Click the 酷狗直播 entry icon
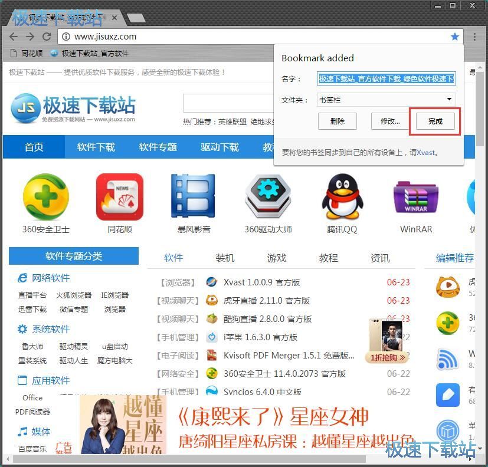The image size is (488, 467). click(212, 318)
